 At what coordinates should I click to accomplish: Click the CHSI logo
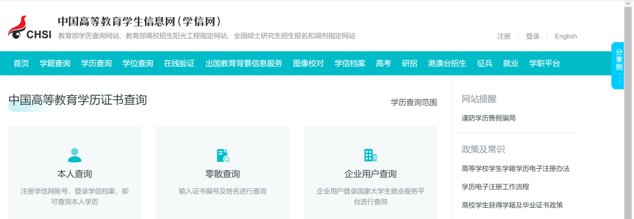30,28
